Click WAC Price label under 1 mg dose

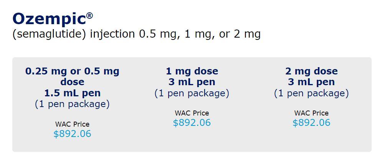coord(192,113)
